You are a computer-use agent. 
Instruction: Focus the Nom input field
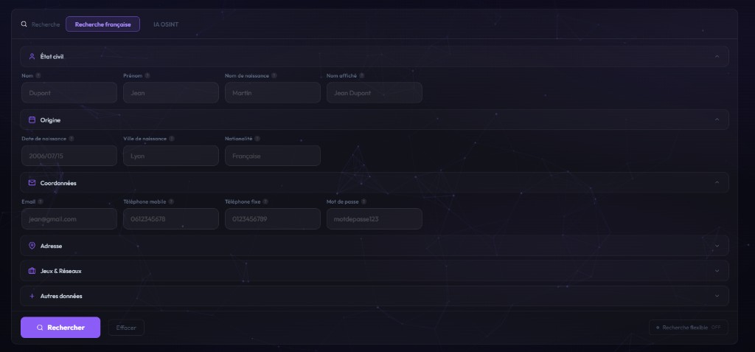[69, 92]
